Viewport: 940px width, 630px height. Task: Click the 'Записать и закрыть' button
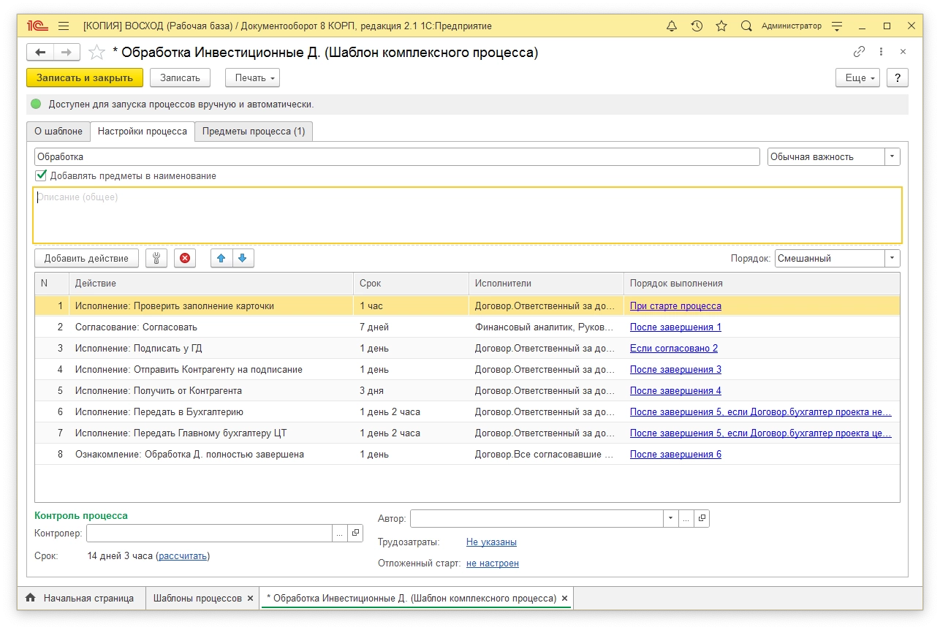[x=85, y=77]
